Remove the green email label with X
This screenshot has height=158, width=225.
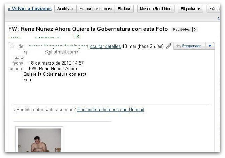pyautogui.click(x=78, y=36)
